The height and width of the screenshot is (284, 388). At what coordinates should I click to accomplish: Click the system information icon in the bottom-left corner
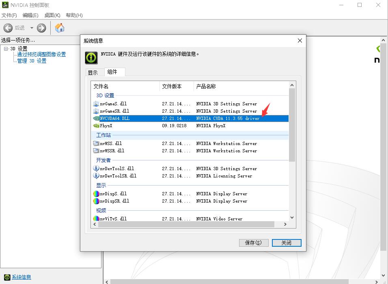tap(7, 277)
